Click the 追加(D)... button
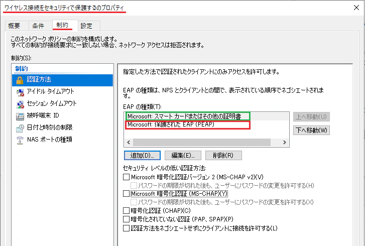 click(x=142, y=156)
